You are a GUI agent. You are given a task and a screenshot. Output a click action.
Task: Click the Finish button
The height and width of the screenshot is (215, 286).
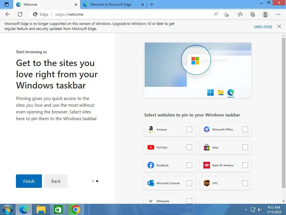29,181
